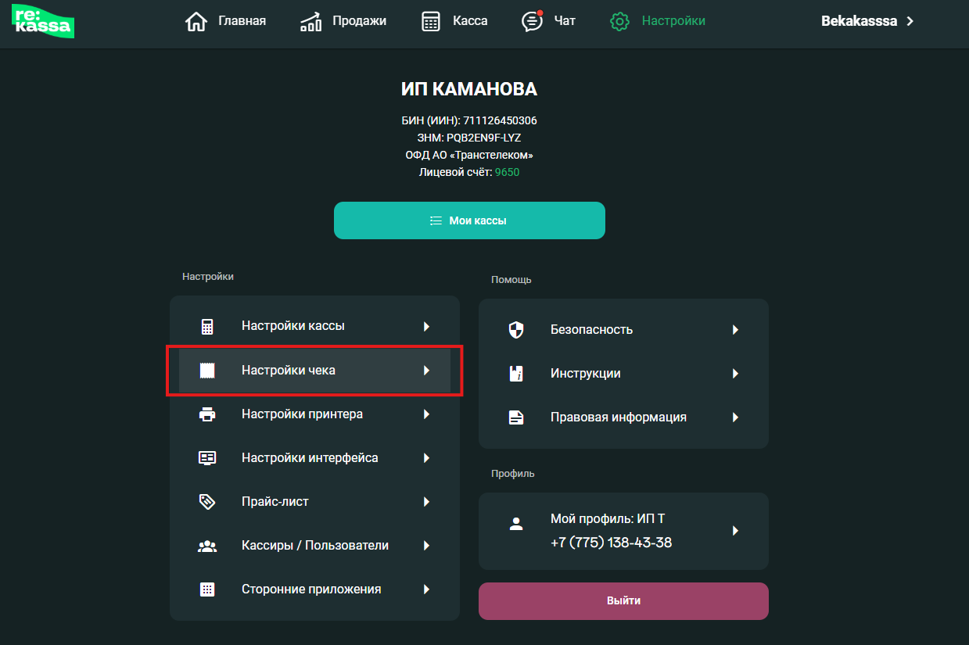Open Настройки принтера
This screenshot has width=969, height=645.
[x=314, y=414]
